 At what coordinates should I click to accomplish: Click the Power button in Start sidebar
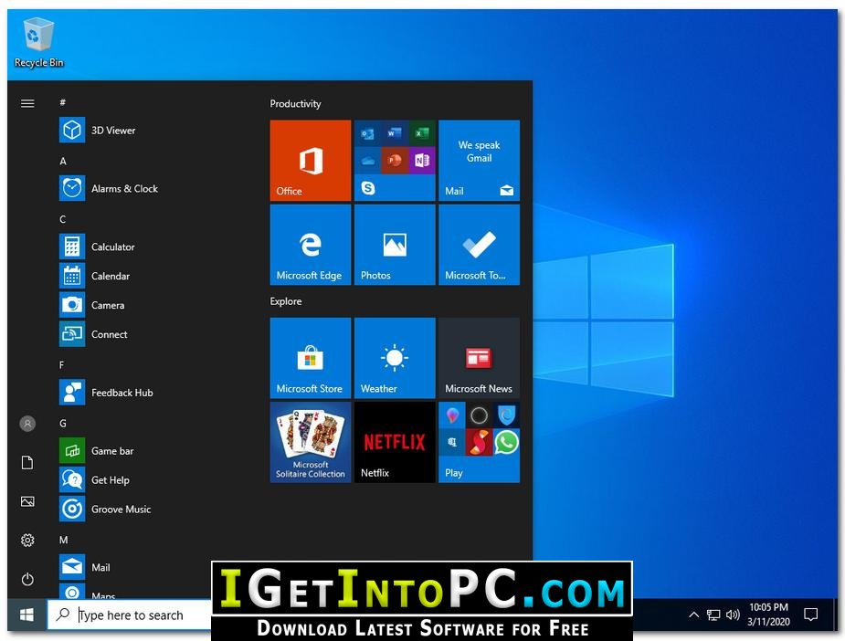pyautogui.click(x=27, y=579)
